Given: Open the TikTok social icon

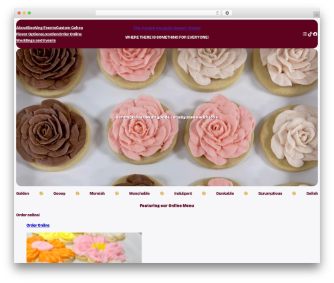Looking at the screenshot, I should (x=310, y=34).
